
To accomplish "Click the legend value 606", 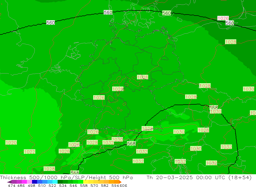I will coord(123,185).
